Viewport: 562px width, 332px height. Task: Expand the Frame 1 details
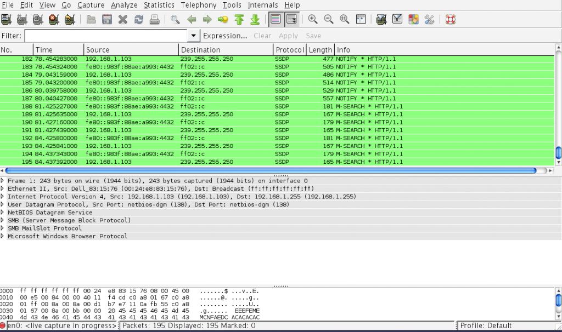[3, 181]
